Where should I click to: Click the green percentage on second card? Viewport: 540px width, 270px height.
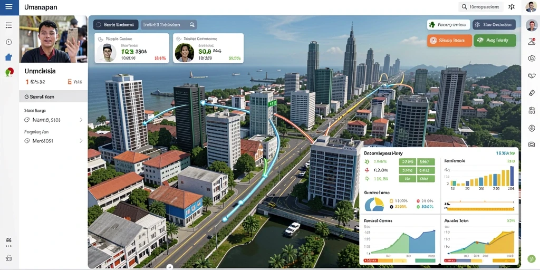235,59
